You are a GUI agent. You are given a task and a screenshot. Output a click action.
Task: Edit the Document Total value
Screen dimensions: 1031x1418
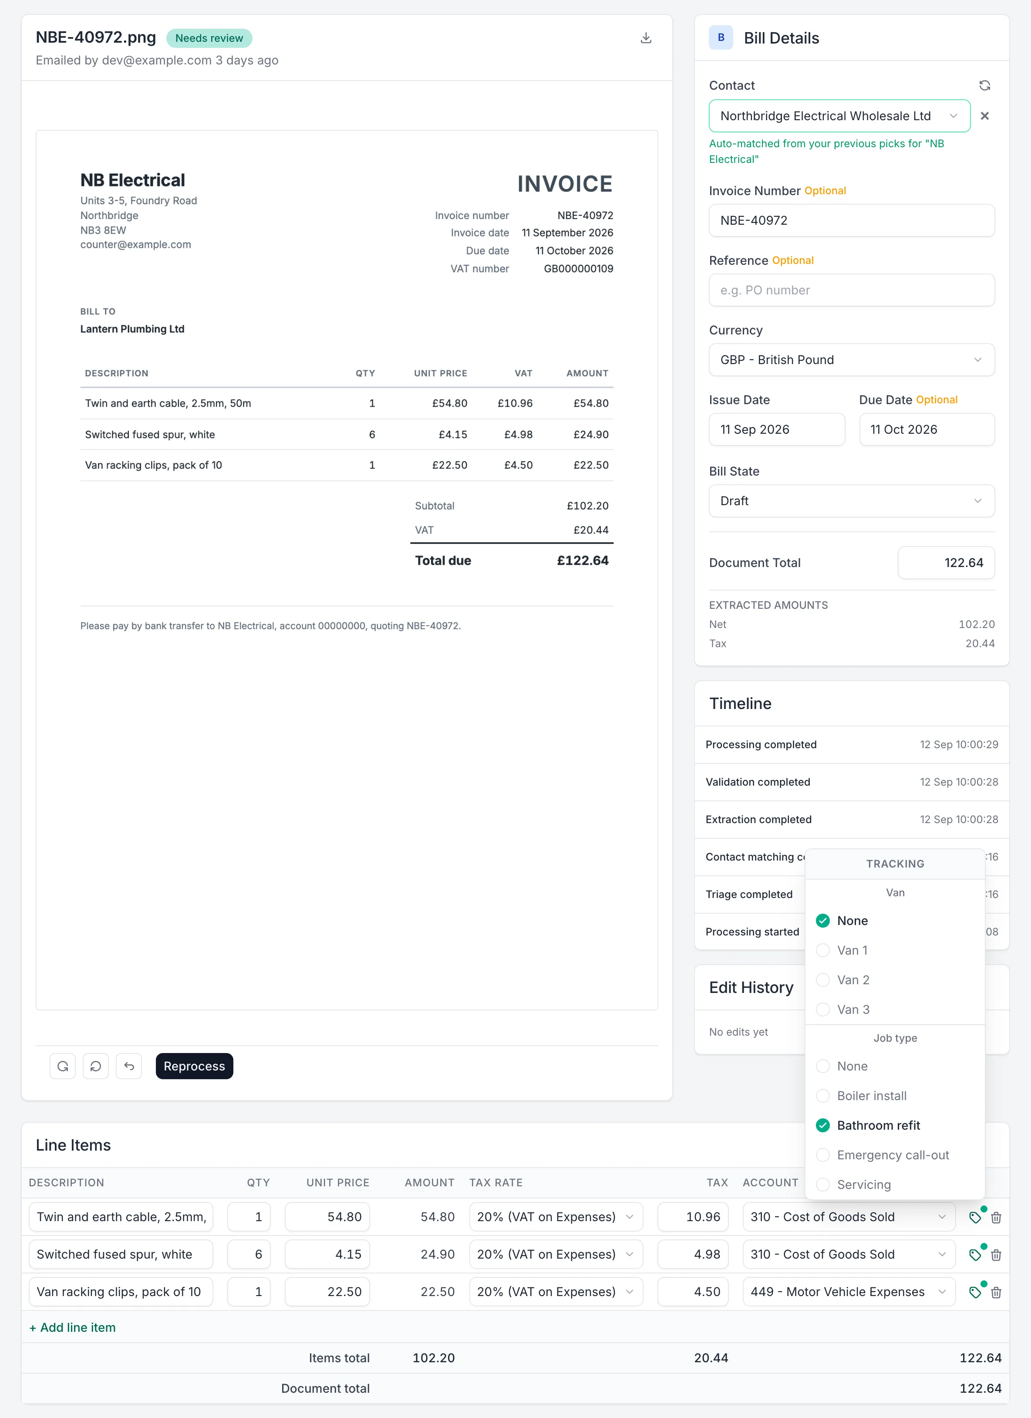[x=946, y=563]
